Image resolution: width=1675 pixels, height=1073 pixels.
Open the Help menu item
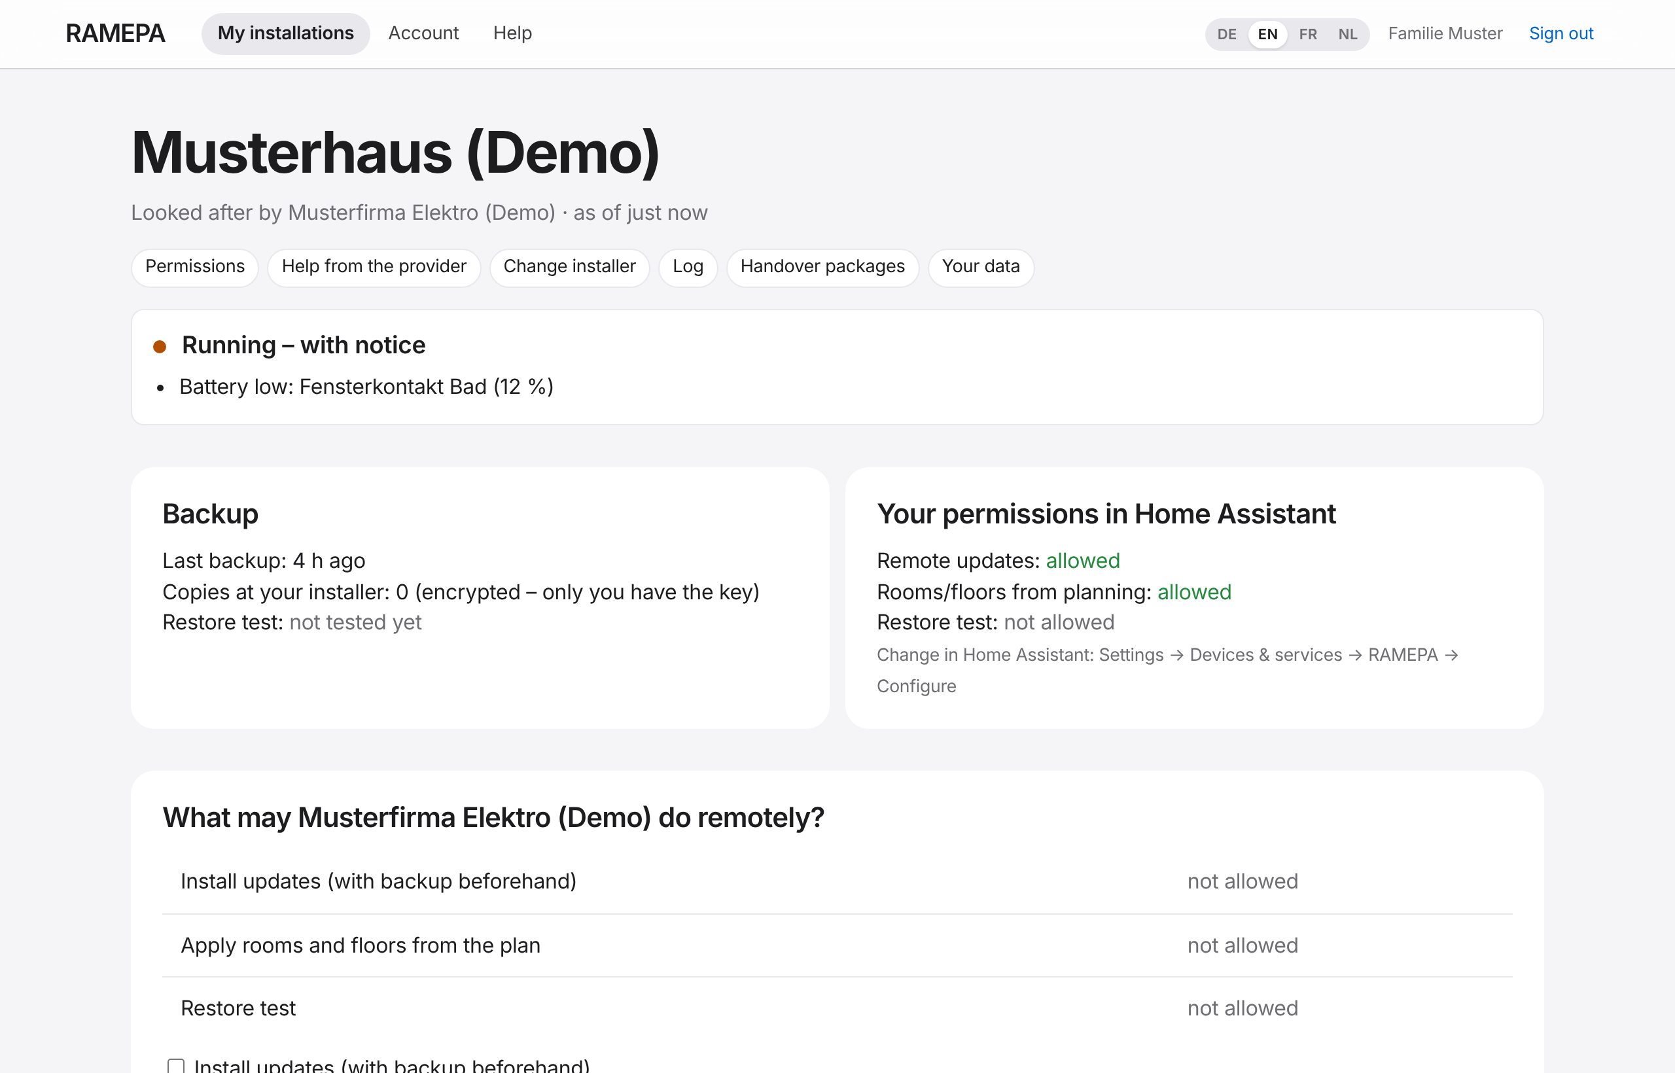pos(512,33)
